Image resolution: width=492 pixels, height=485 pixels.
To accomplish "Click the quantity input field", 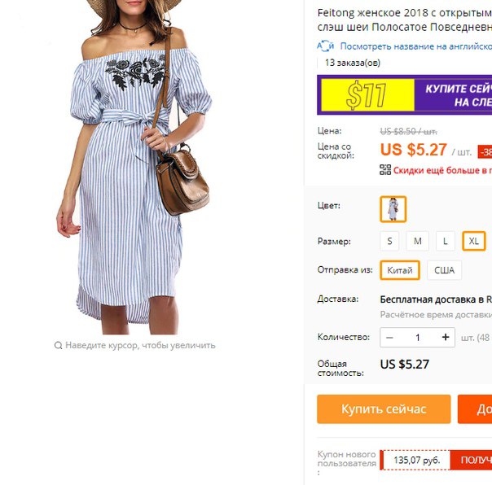I will click(418, 338).
